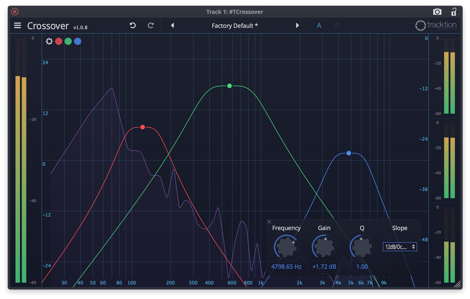Image resolution: width=470 pixels, height=299 pixels.
Task: Click the undo arrow icon
Action: pos(132,25)
